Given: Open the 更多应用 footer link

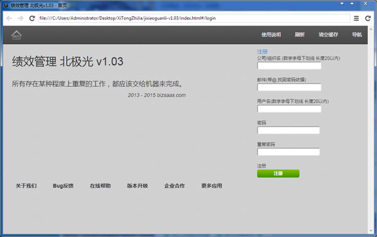Looking at the screenshot, I should coord(212,185).
